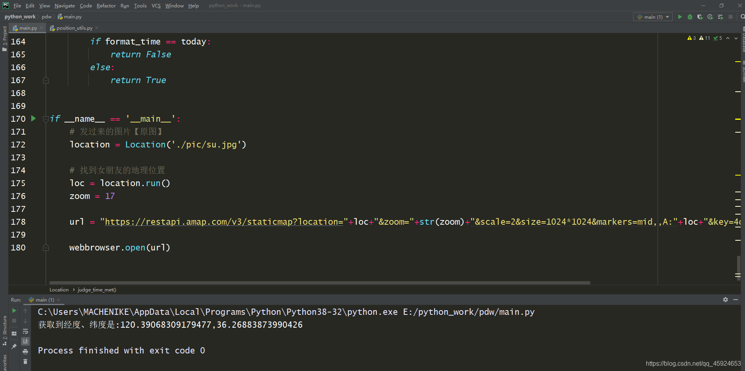The height and width of the screenshot is (371, 745).
Task: Go to next highlighted error arrow
Action: 736,38
